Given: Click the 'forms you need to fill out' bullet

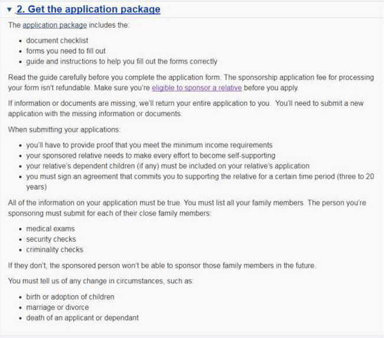Looking at the screenshot, I should point(66,51).
